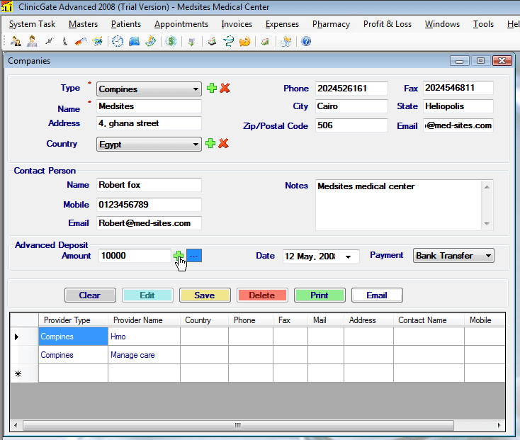Click the red Delete button
Screen dimensions: 520x440
point(262,295)
